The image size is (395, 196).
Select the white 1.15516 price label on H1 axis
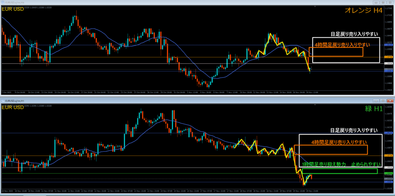(x=389, y=168)
